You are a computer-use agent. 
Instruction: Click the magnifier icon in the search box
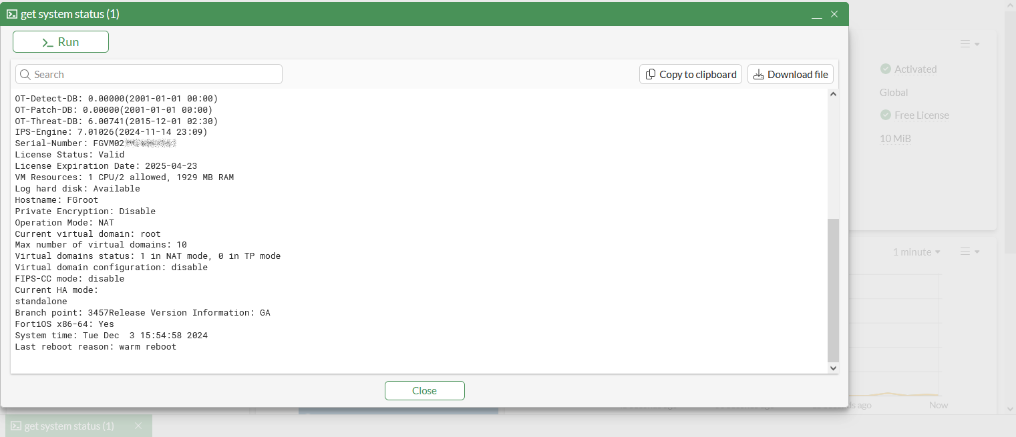coord(25,75)
